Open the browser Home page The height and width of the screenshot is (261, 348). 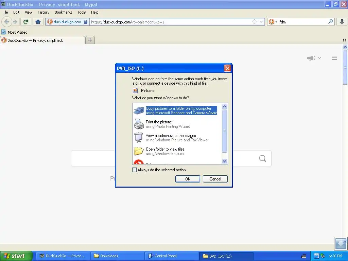[38, 22]
